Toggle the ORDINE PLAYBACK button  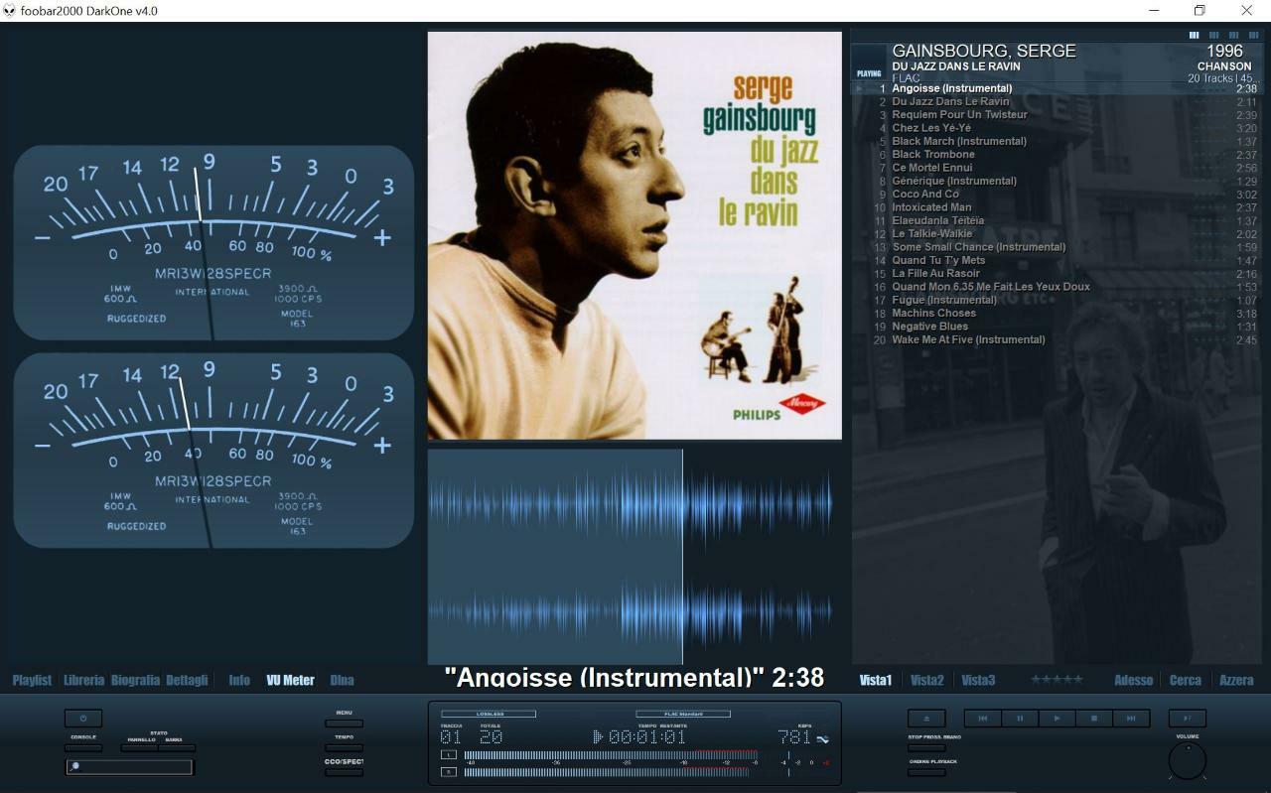click(926, 772)
